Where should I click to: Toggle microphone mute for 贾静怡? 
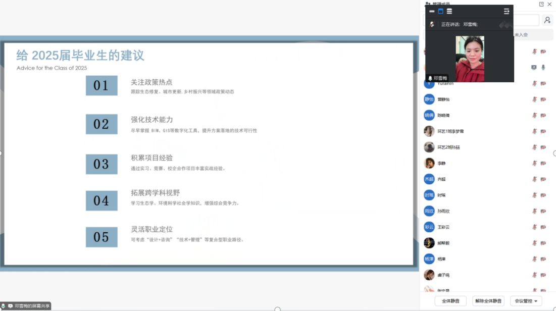coord(534,99)
